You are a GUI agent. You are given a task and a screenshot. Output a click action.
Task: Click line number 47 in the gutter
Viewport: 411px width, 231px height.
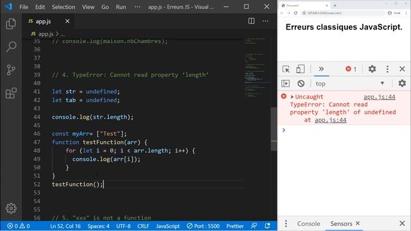[37, 142]
